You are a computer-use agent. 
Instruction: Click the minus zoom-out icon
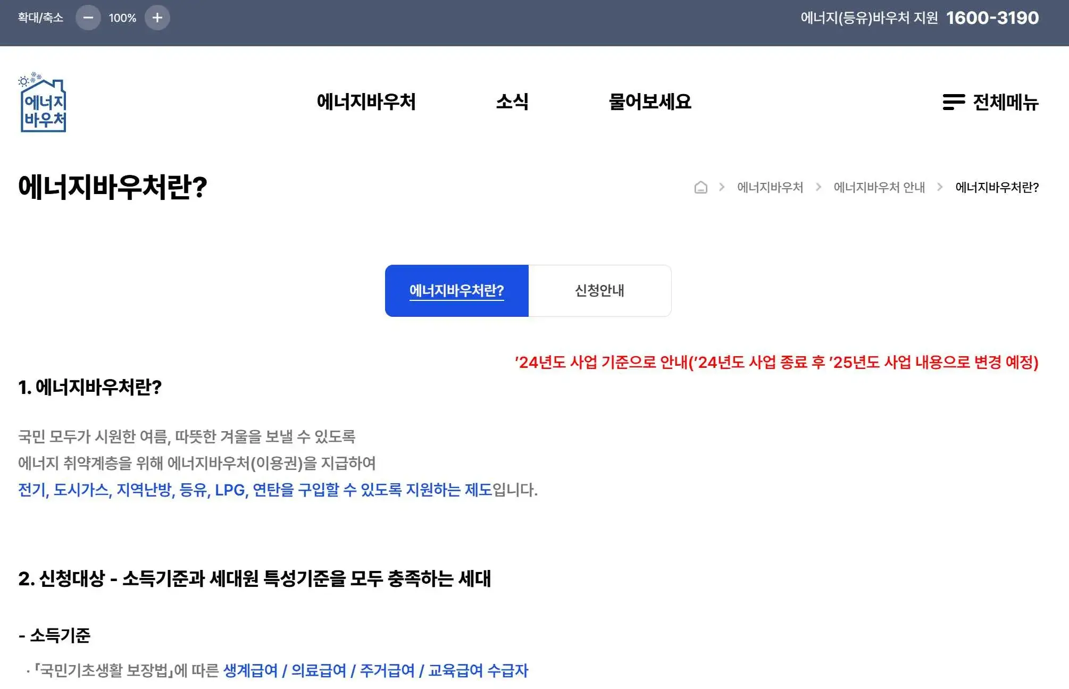[x=88, y=18]
